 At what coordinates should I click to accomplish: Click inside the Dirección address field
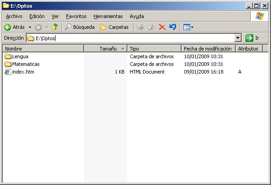click(x=135, y=38)
